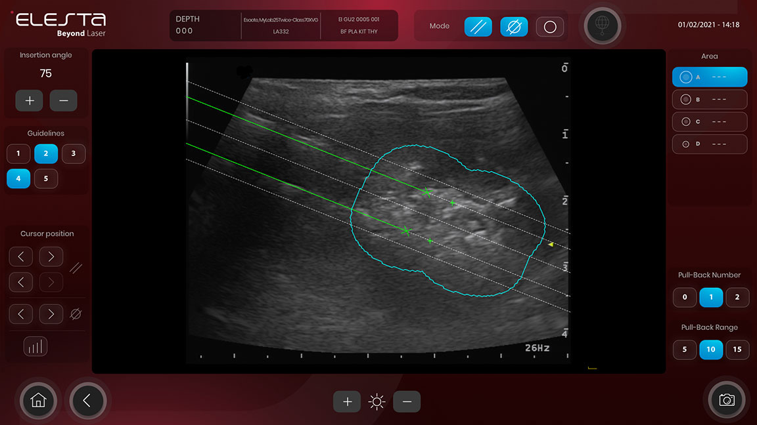Click the Home icon button
757x425 pixels.
(38, 400)
